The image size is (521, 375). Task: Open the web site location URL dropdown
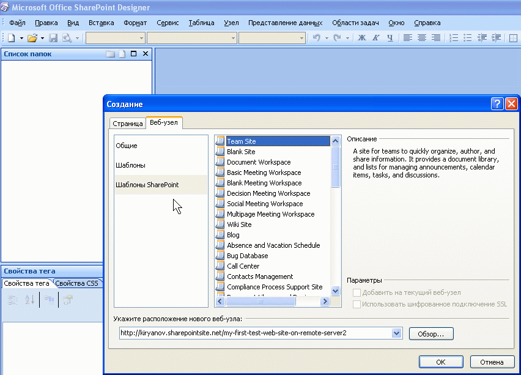point(396,333)
